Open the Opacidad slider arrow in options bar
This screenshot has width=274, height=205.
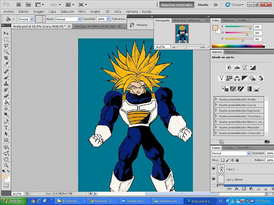click(108, 19)
